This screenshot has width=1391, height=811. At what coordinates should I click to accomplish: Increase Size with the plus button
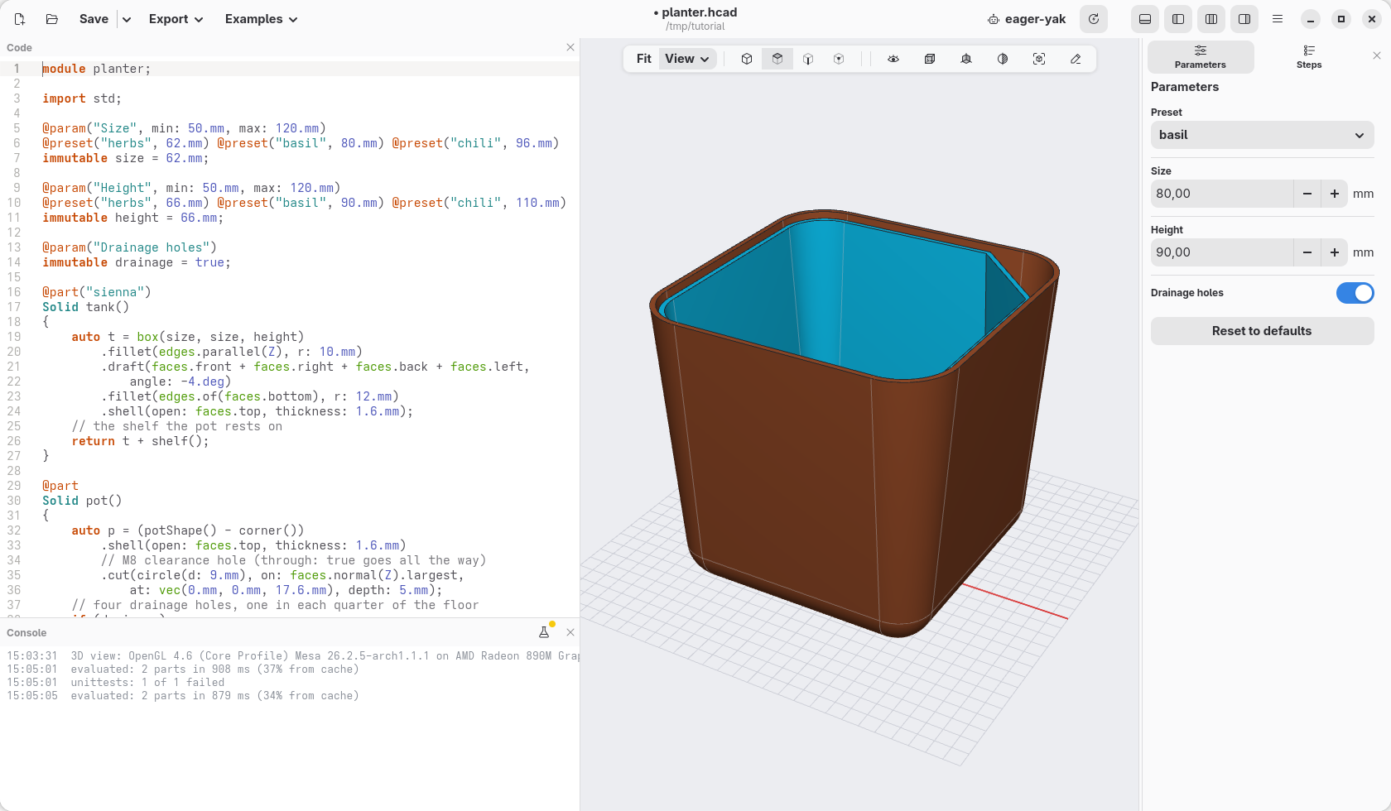(1335, 194)
